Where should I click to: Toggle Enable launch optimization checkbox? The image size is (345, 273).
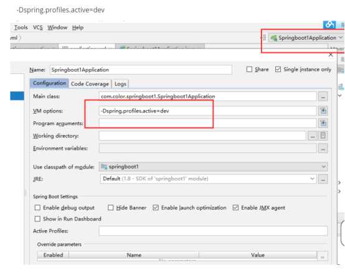[x=156, y=208]
